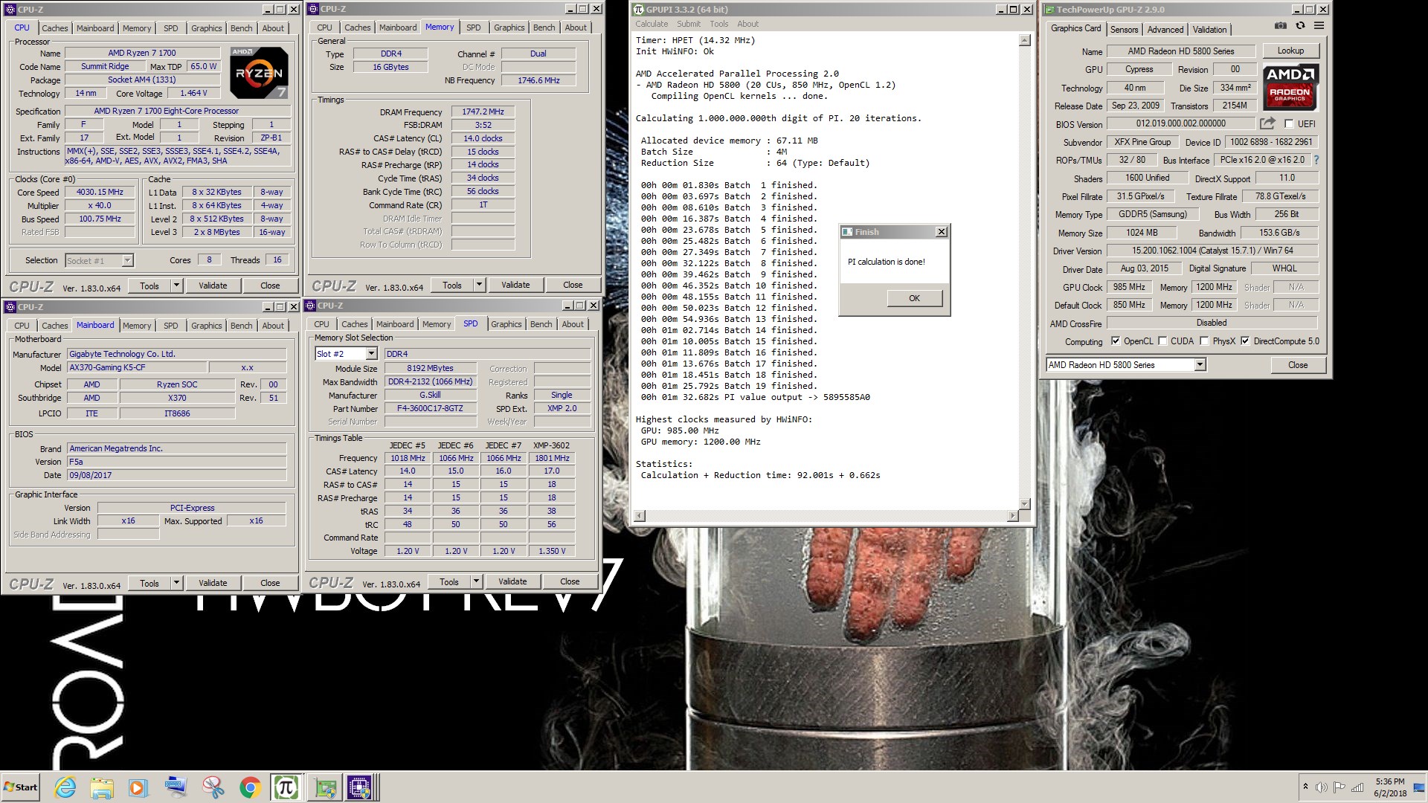Click Close in CPU-Z Memory window
Viewport: 1428px width, 803px height.
pos(573,285)
